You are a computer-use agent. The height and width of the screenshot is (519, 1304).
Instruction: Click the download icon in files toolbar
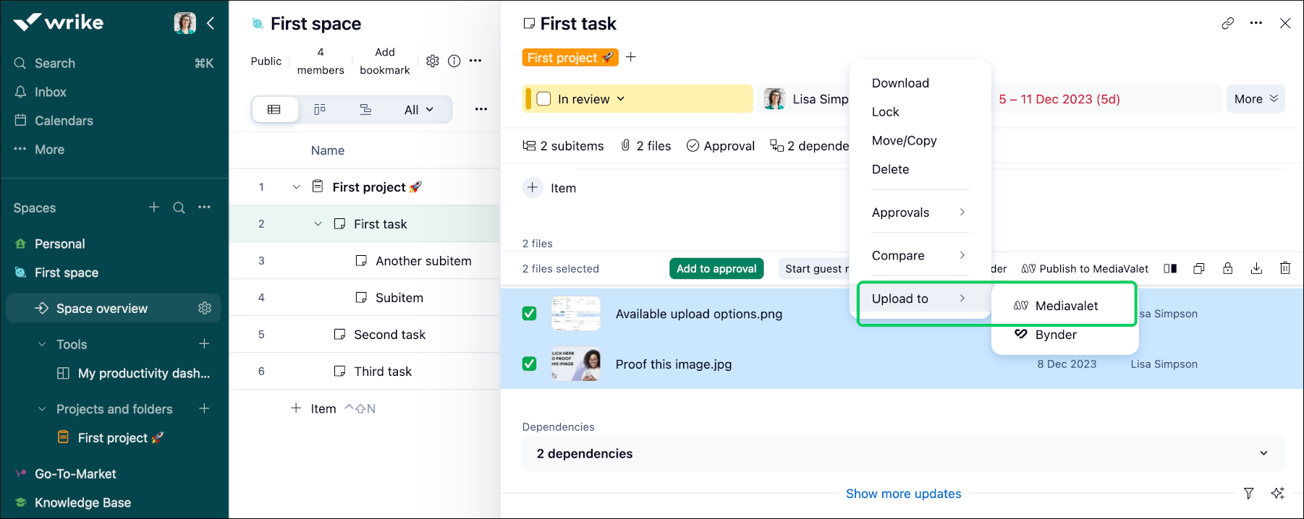[x=1256, y=268]
